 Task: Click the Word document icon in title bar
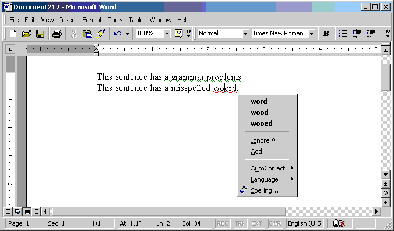point(8,7)
